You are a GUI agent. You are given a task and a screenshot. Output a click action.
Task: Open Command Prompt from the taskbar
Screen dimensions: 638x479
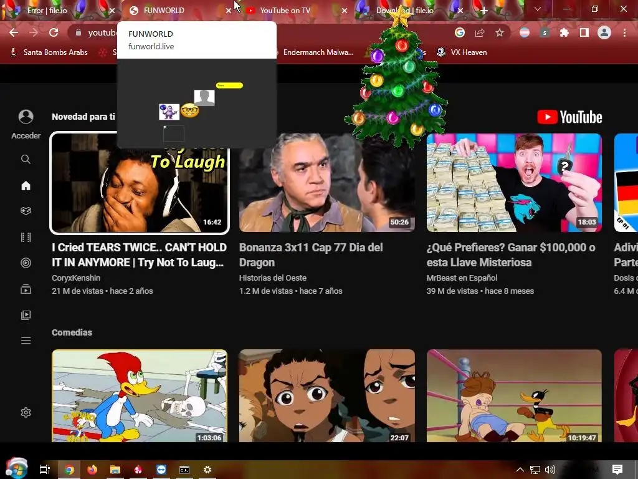click(x=184, y=470)
